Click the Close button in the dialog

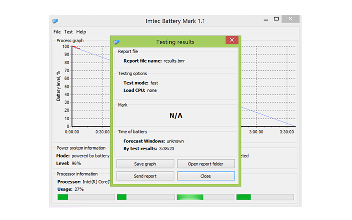coord(206,176)
